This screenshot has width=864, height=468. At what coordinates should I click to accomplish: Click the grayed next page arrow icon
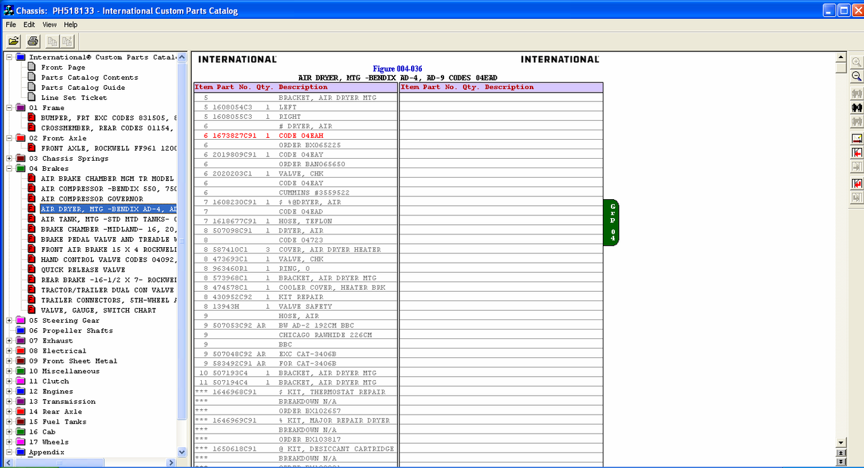coord(857,167)
